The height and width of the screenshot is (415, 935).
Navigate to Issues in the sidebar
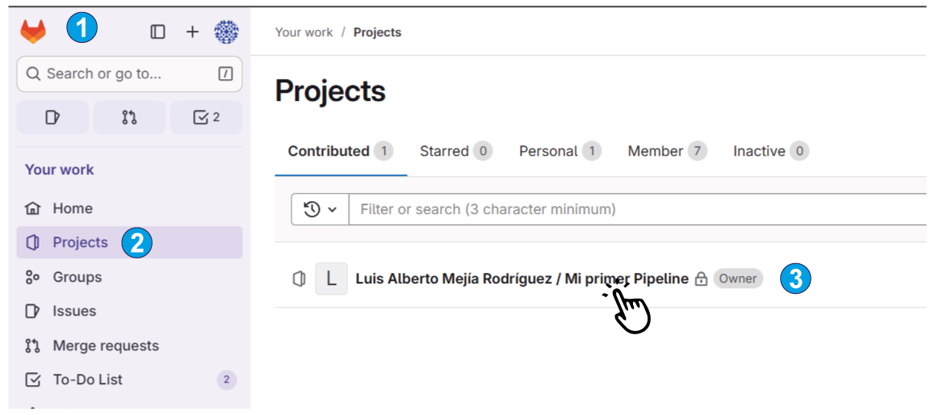click(73, 311)
